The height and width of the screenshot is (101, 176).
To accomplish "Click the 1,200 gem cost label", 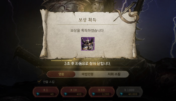I will coord(106,94).
